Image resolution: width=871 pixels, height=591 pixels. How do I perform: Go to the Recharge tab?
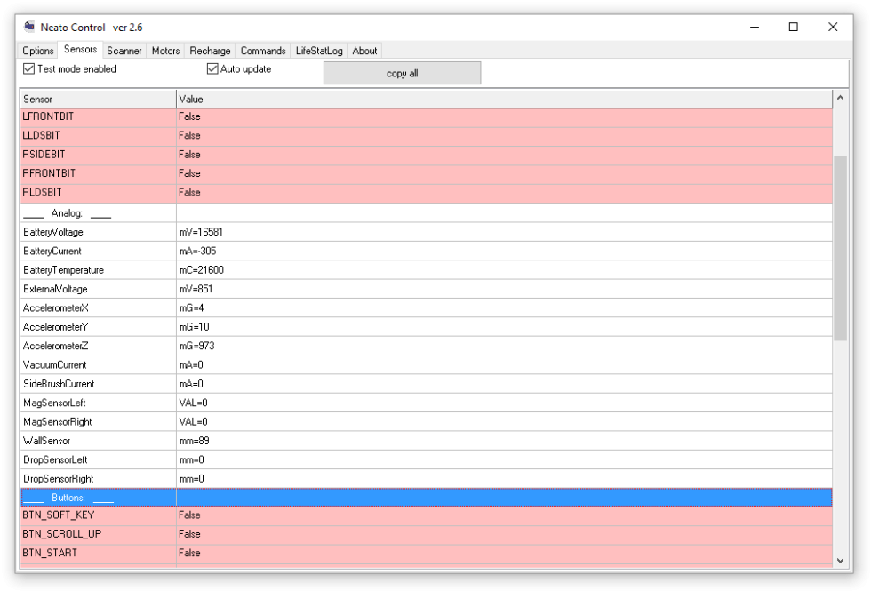coord(210,51)
